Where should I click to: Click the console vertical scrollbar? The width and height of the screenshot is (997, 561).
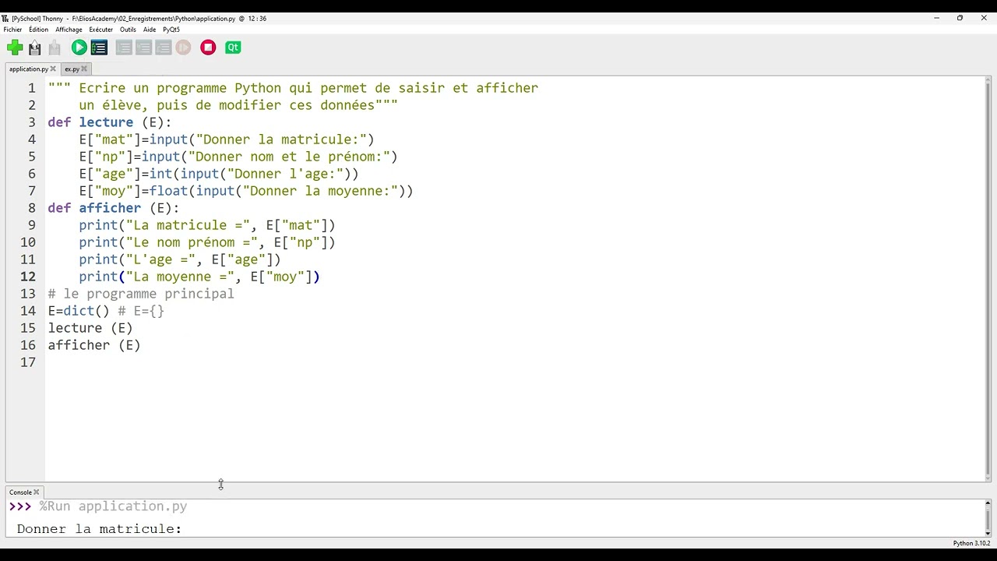[x=988, y=517]
